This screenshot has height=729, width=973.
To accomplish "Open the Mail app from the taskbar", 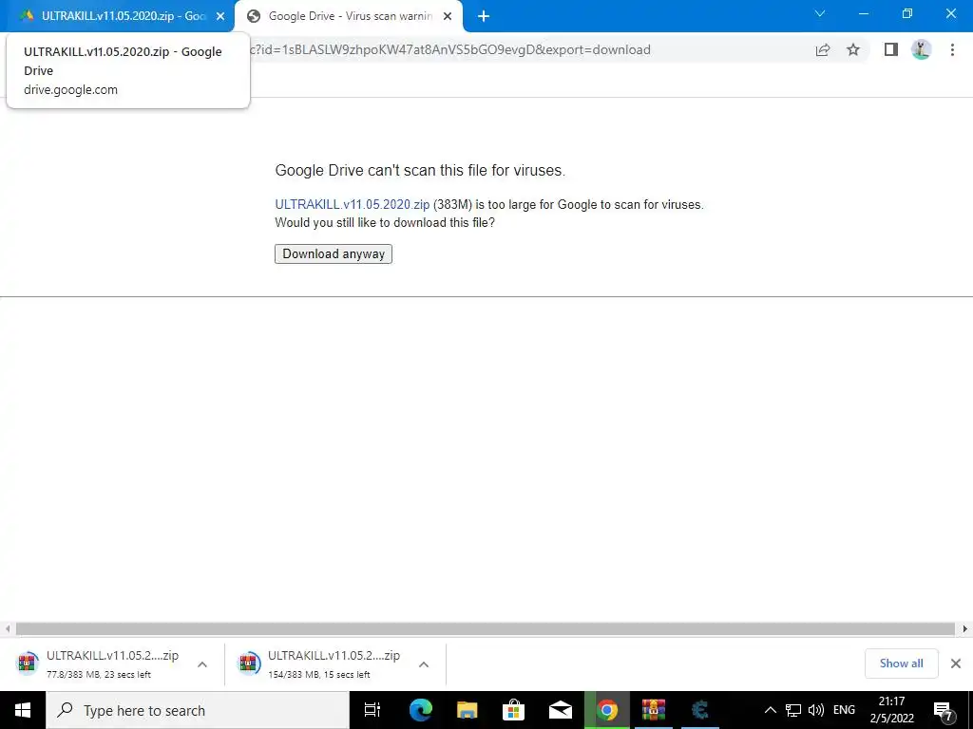I will 561,710.
